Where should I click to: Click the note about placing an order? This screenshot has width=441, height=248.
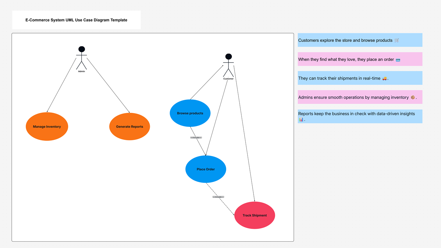pyautogui.click(x=360, y=59)
